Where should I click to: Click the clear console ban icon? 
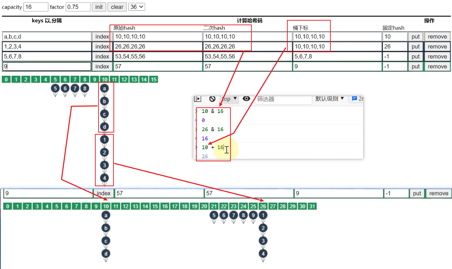[x=212, y=99]
